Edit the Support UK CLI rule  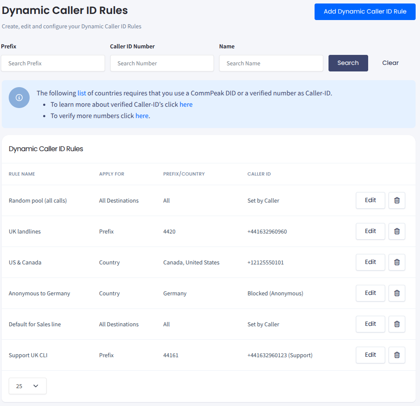[x=370, y=355]
